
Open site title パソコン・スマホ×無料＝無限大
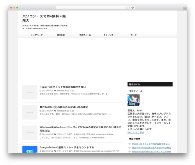coord(44,18)
